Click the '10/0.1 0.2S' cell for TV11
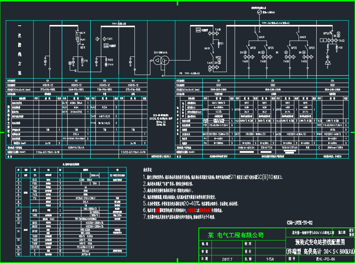This screenshot has height=263, width=355. [104, 123]
